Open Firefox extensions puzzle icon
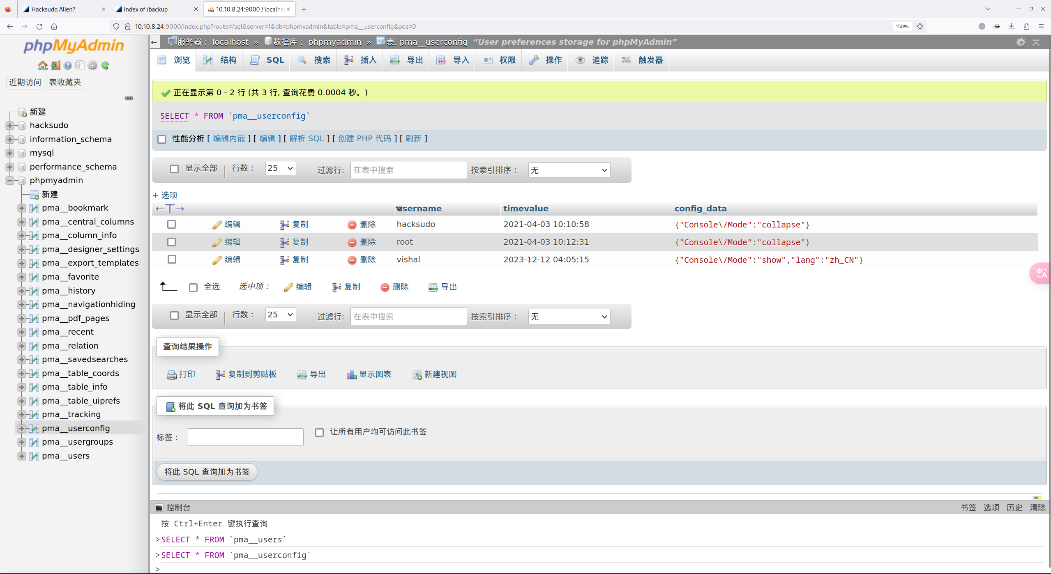Image resolution: width=1051 pixels, height=574 pixels. click(x=1026, y=26)
